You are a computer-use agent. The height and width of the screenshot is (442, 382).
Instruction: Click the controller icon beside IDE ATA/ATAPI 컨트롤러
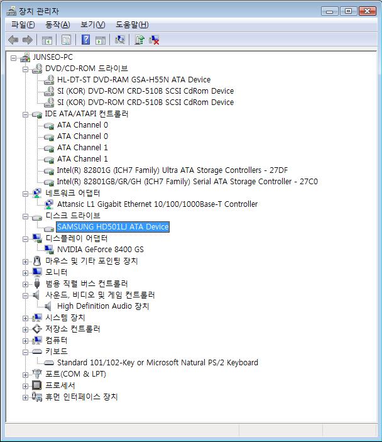pos(37,114)
